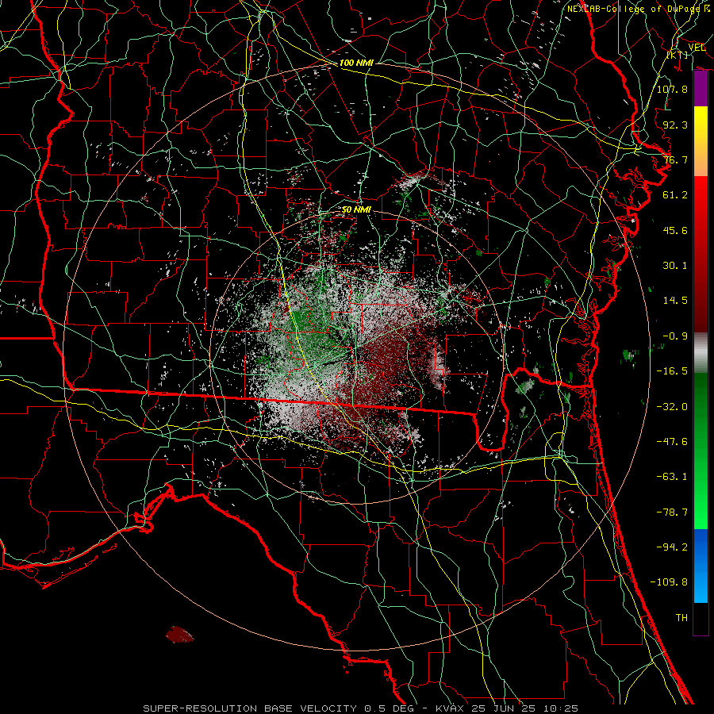
Task: Select the 92.3 legend value
Action: coord(675,125)
